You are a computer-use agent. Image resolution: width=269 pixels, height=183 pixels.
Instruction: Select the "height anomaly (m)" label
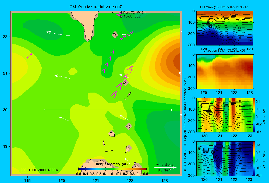112,164
